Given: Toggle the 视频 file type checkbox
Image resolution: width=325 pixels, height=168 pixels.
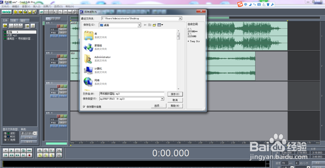Looking at the screenshot, I should coord(5,140).
